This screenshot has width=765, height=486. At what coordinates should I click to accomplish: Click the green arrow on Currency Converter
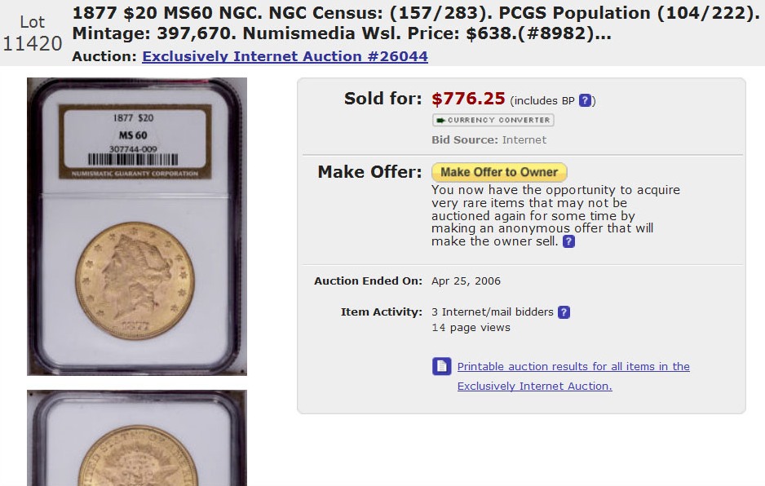[x=440, y=120]
